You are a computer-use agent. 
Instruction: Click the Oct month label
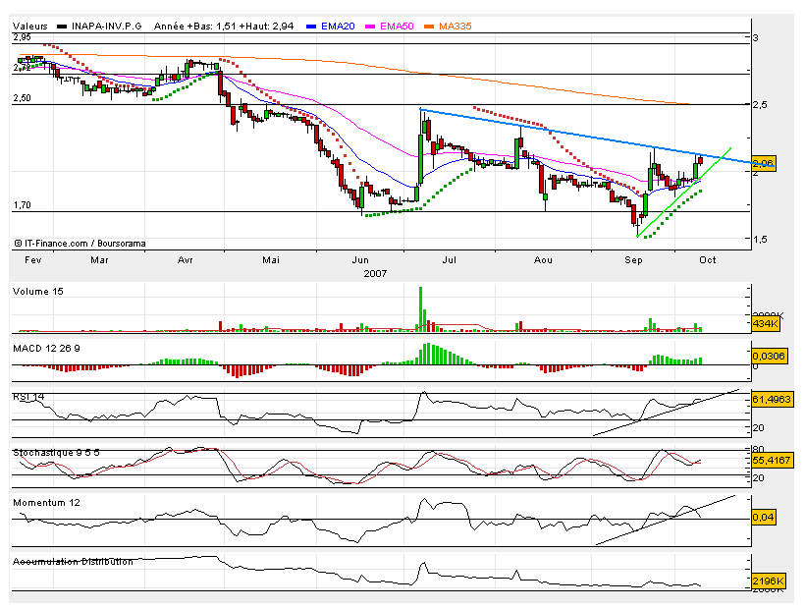[708, 260]
